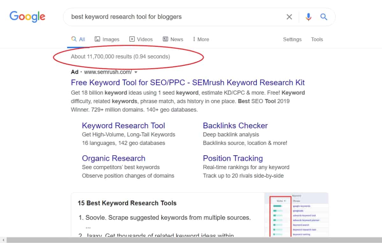Open the Settings menu

[292, 39]
